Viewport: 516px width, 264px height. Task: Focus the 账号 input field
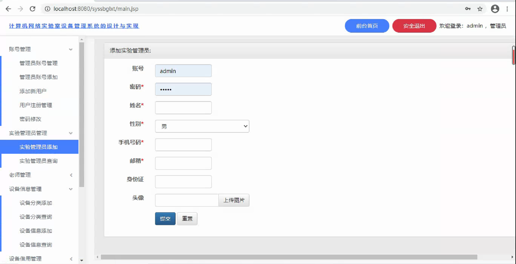183,71
